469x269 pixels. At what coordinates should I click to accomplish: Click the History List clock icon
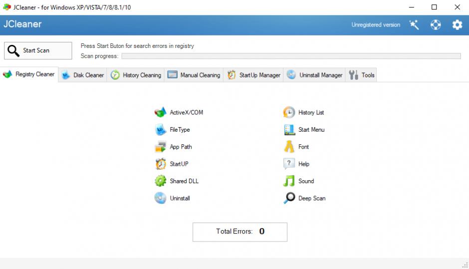(x=289, y=112)
